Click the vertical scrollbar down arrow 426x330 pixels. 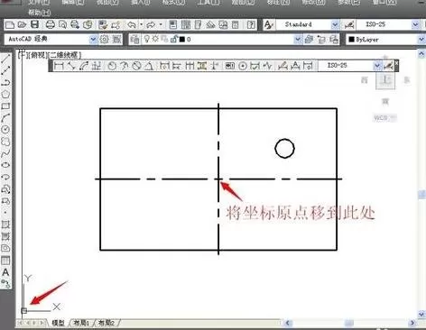coord(421,315)
